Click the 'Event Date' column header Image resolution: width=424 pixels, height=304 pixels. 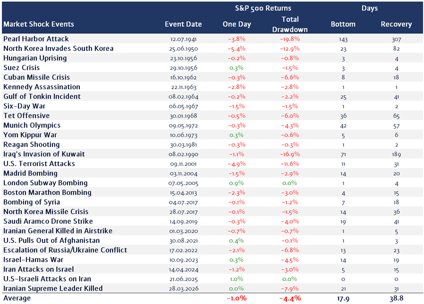(x=184, y=24)
